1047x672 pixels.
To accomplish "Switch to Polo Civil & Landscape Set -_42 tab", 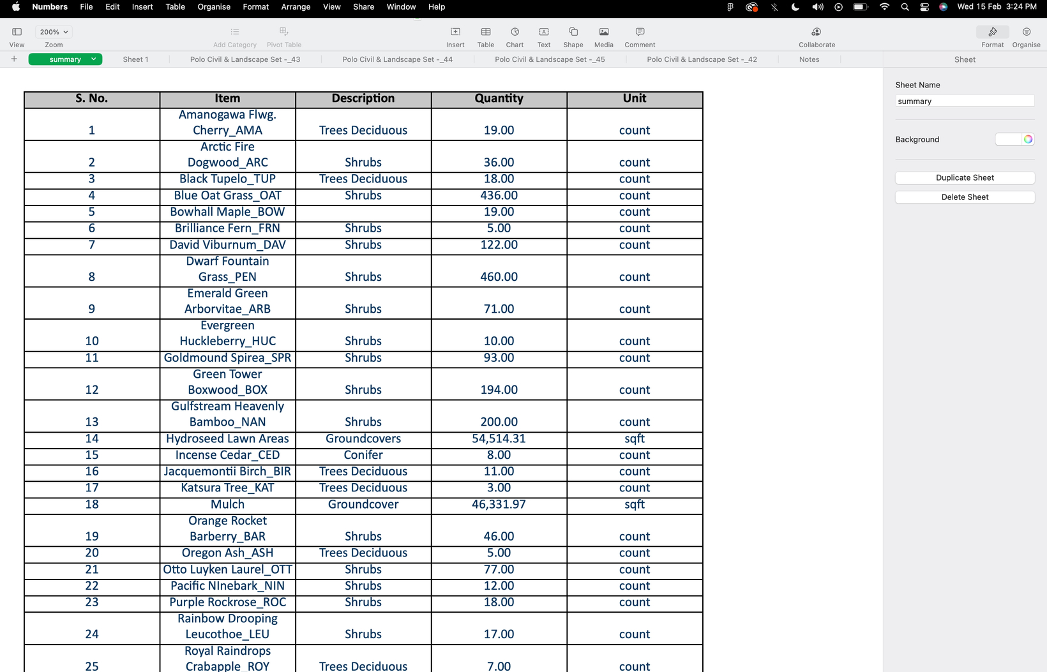I will tap(702, 59).
